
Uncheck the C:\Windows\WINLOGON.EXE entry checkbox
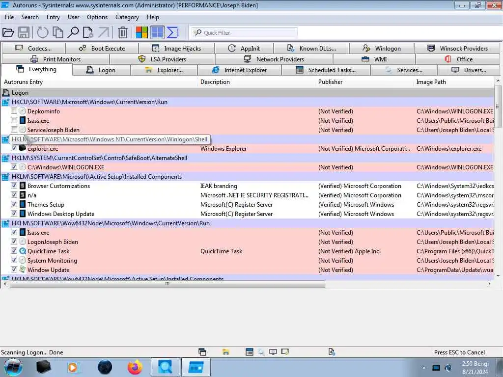(14, 167)
